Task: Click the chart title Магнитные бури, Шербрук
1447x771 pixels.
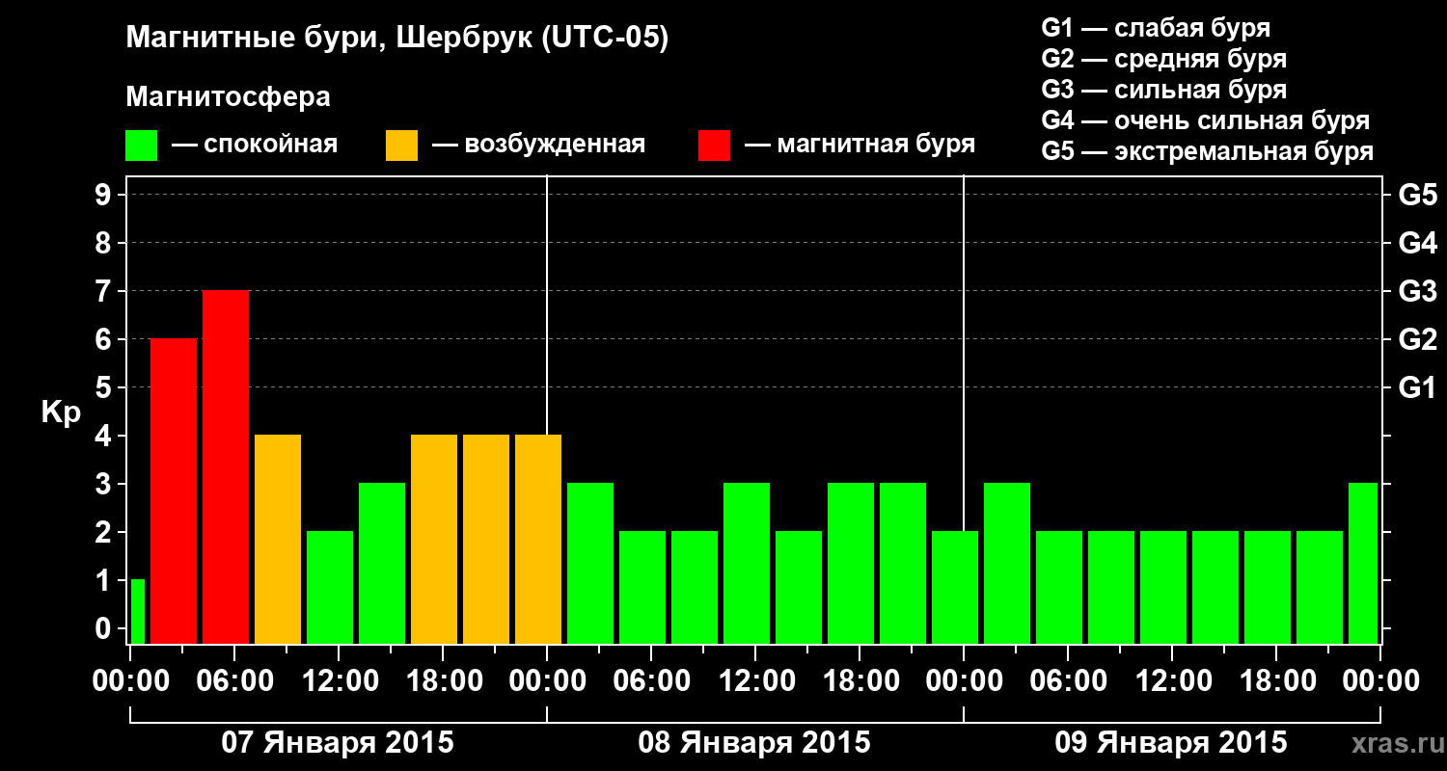Action: (x=396, y=40)
